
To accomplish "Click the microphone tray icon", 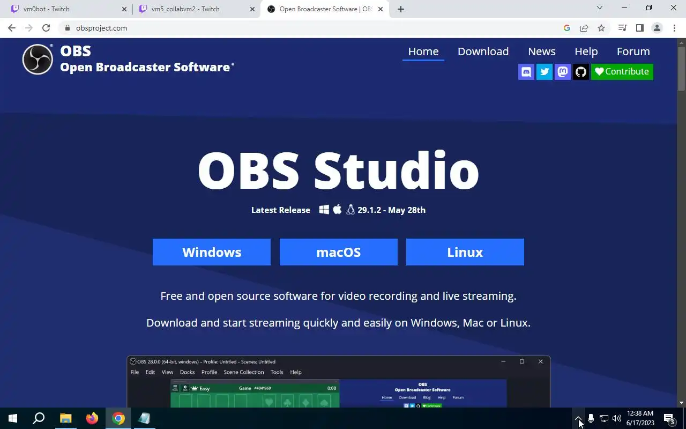I will click(591, 418).
